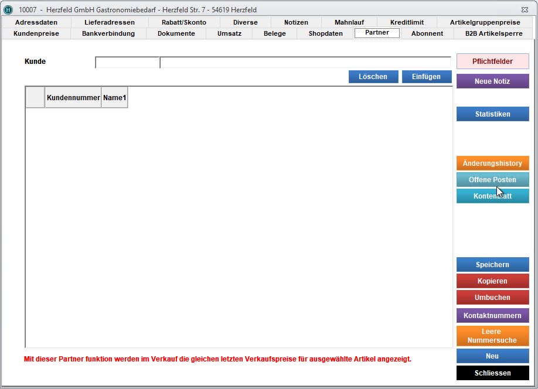The image size is (538, 389).
Task: Go to the Bankverbindung tab
Action: 108,33
